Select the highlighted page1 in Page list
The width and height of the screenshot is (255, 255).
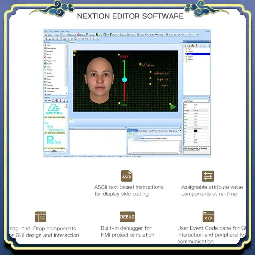pyautogui.click(x=197, y=54)
